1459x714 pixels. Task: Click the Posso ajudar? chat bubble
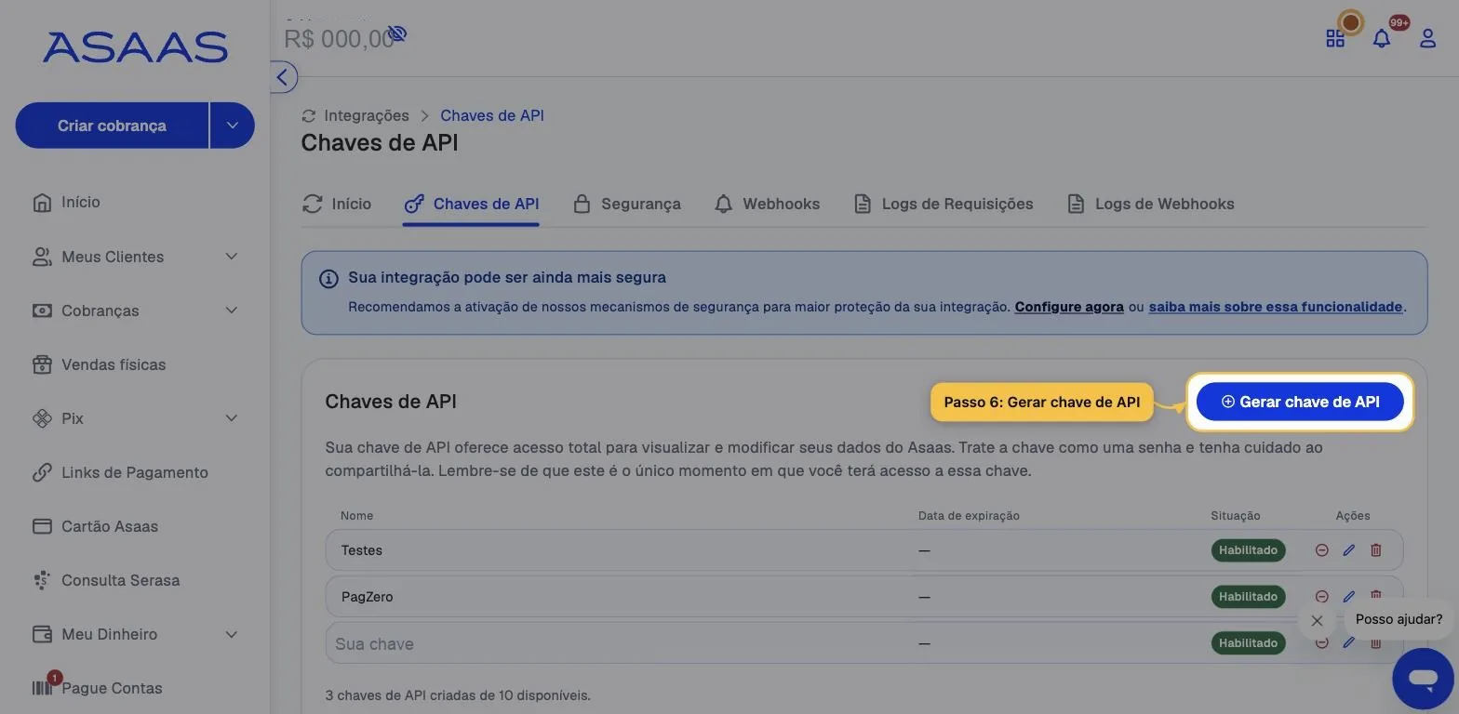pos(1399,619)
